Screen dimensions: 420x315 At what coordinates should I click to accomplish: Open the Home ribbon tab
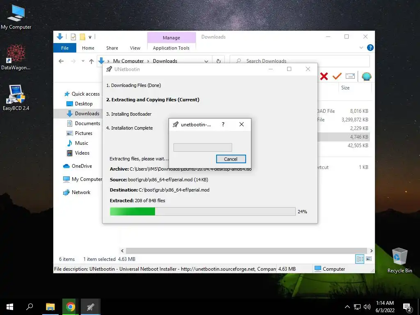click(x=88, y=48)
